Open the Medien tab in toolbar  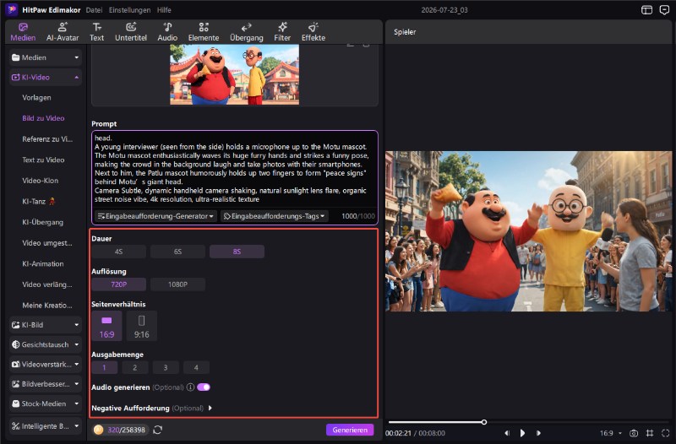tap(23, 32)
